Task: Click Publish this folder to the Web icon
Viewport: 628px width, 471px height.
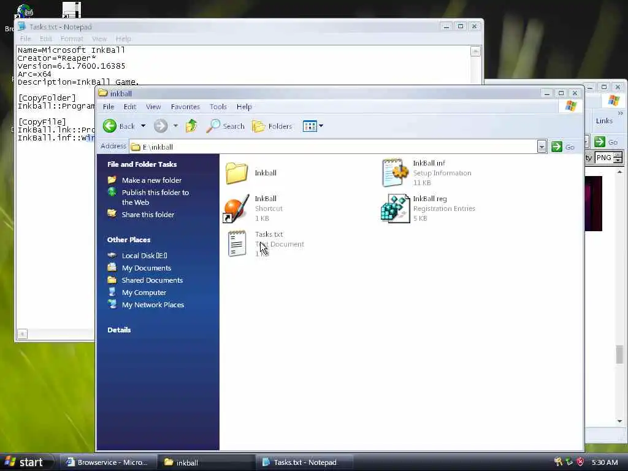Action: tap(112, 192)
